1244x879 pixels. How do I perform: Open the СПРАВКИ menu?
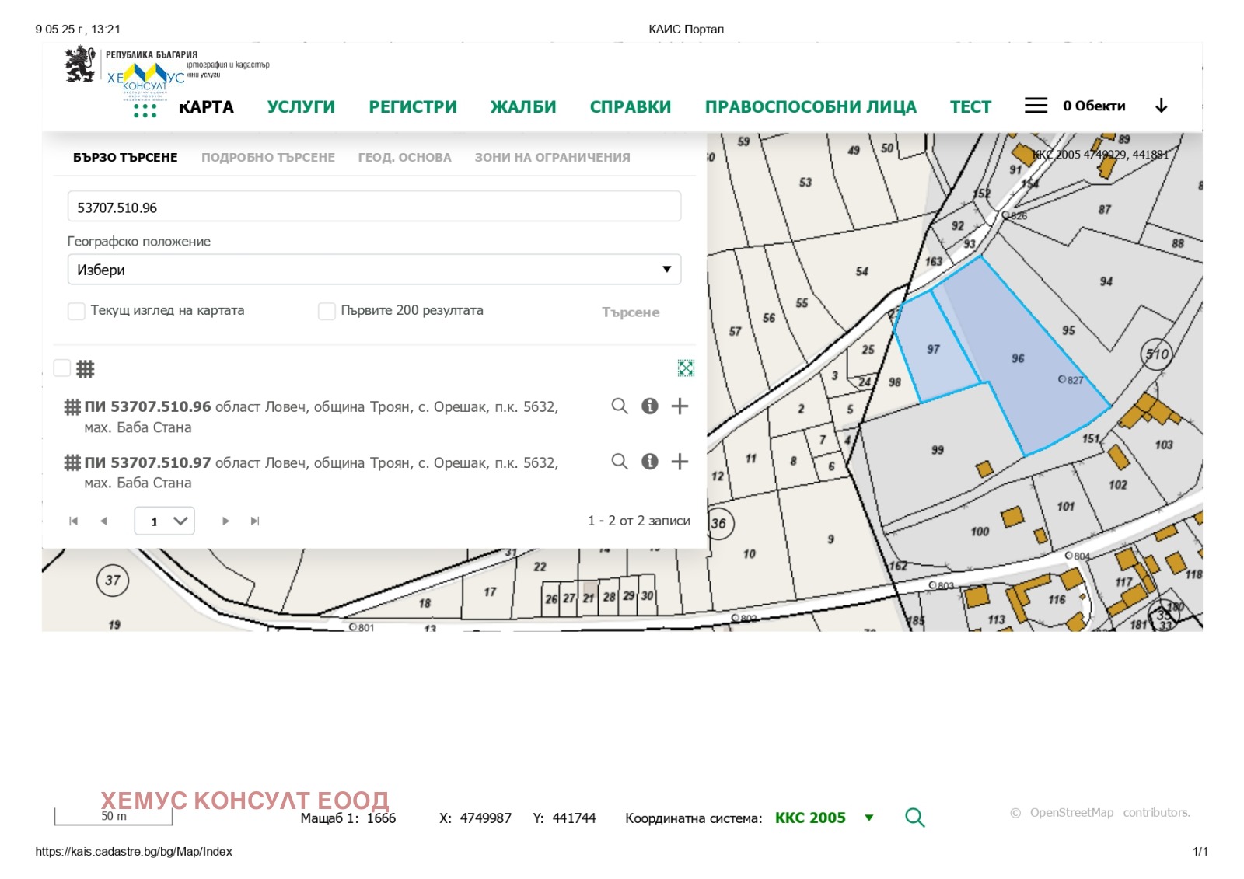pos(630,106)
